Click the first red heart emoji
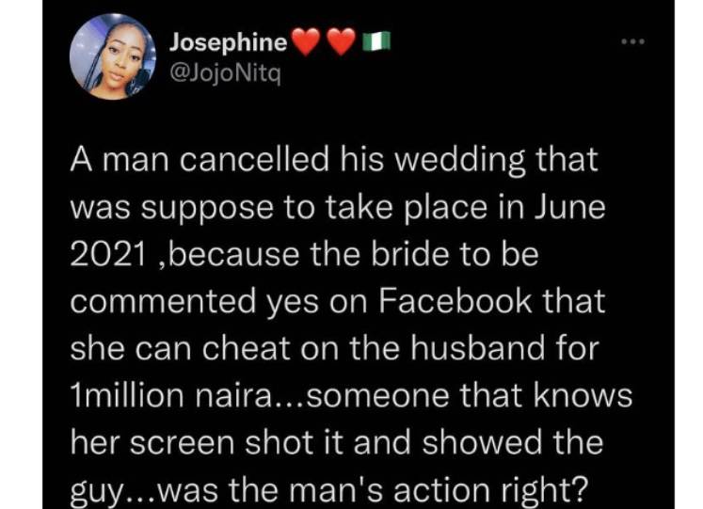The height and width of the screenshot is (509, 703). pos(309,42)
